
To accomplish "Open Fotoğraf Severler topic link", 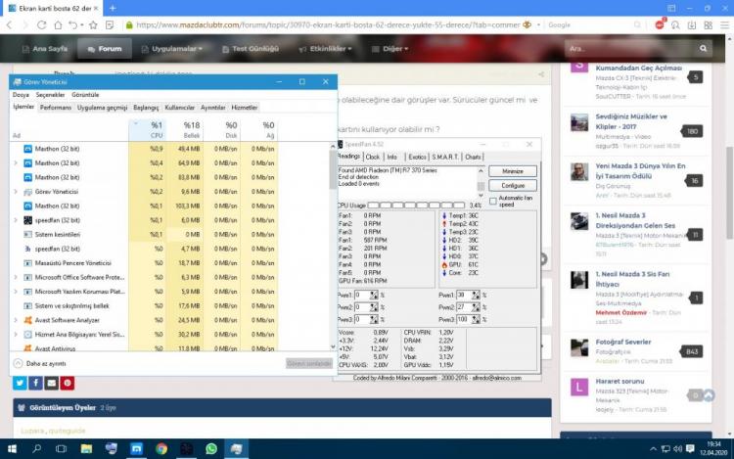I will [x=623, y=342].
